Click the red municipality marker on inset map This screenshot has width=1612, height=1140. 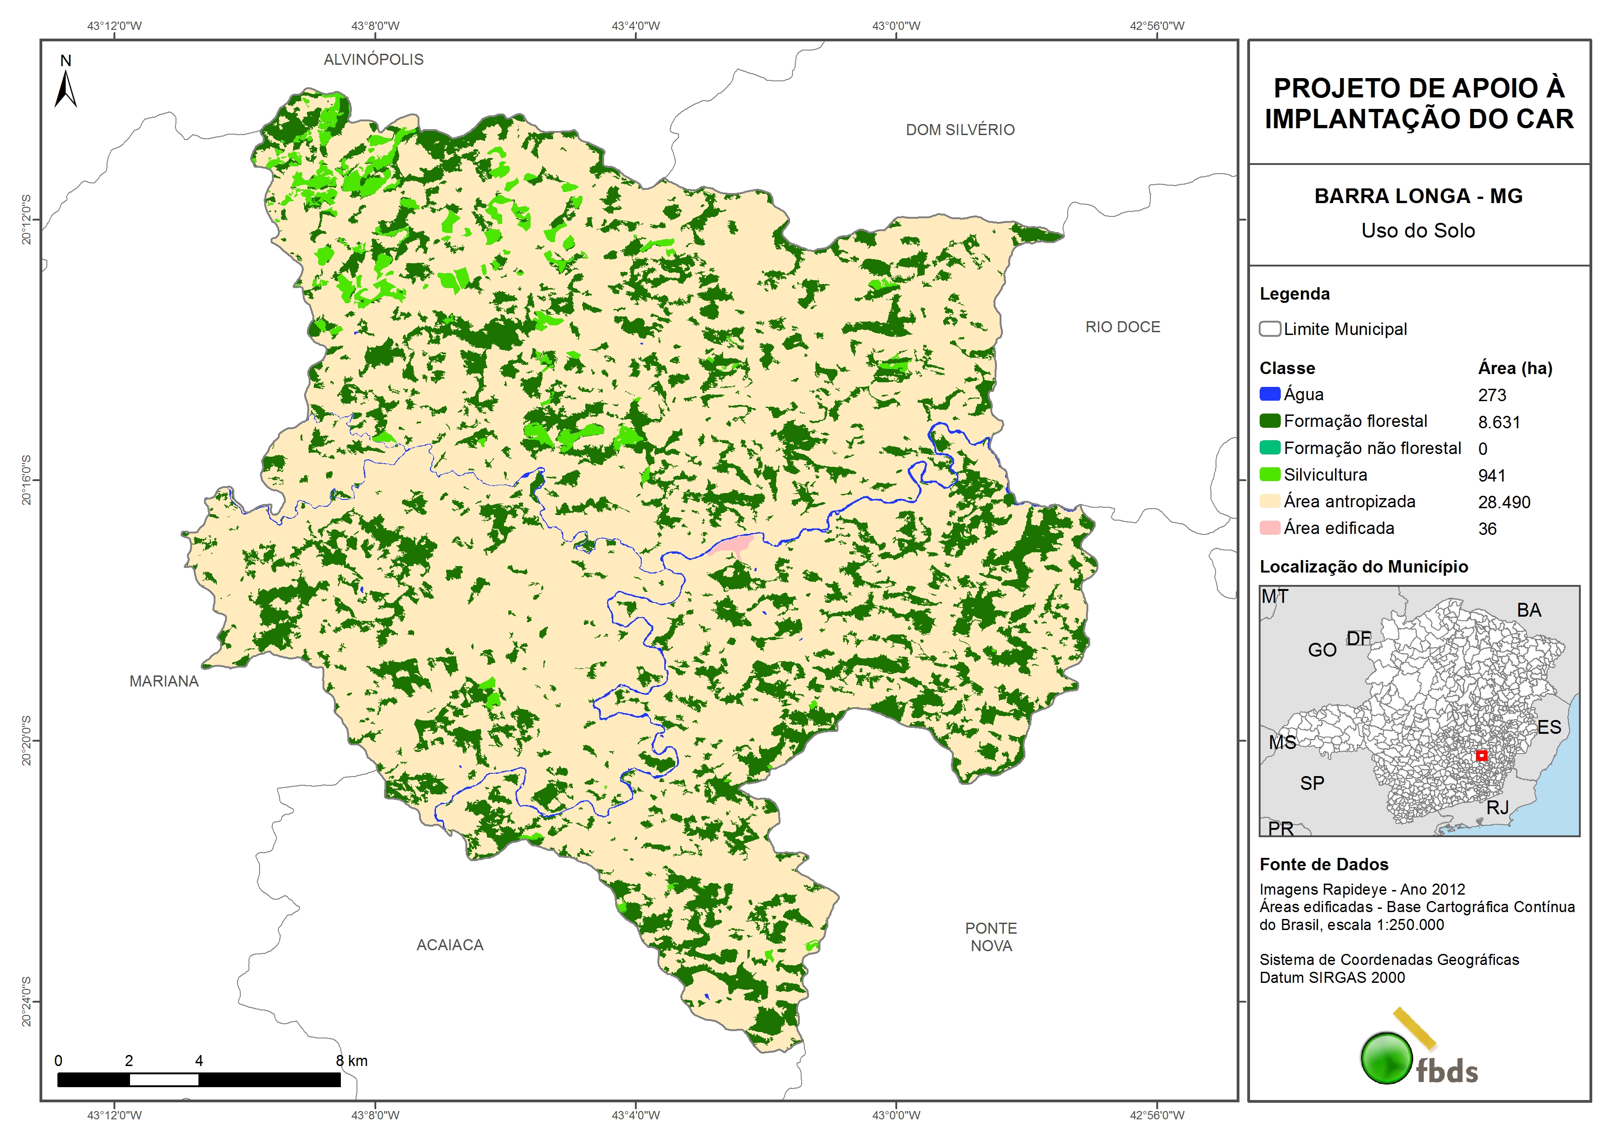1482,756
